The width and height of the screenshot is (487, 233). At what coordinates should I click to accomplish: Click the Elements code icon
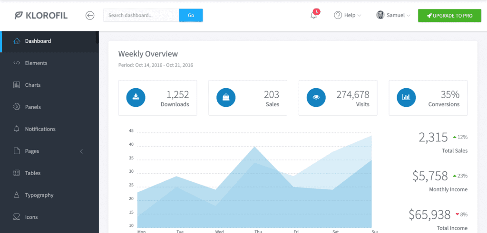pos(17,63)
